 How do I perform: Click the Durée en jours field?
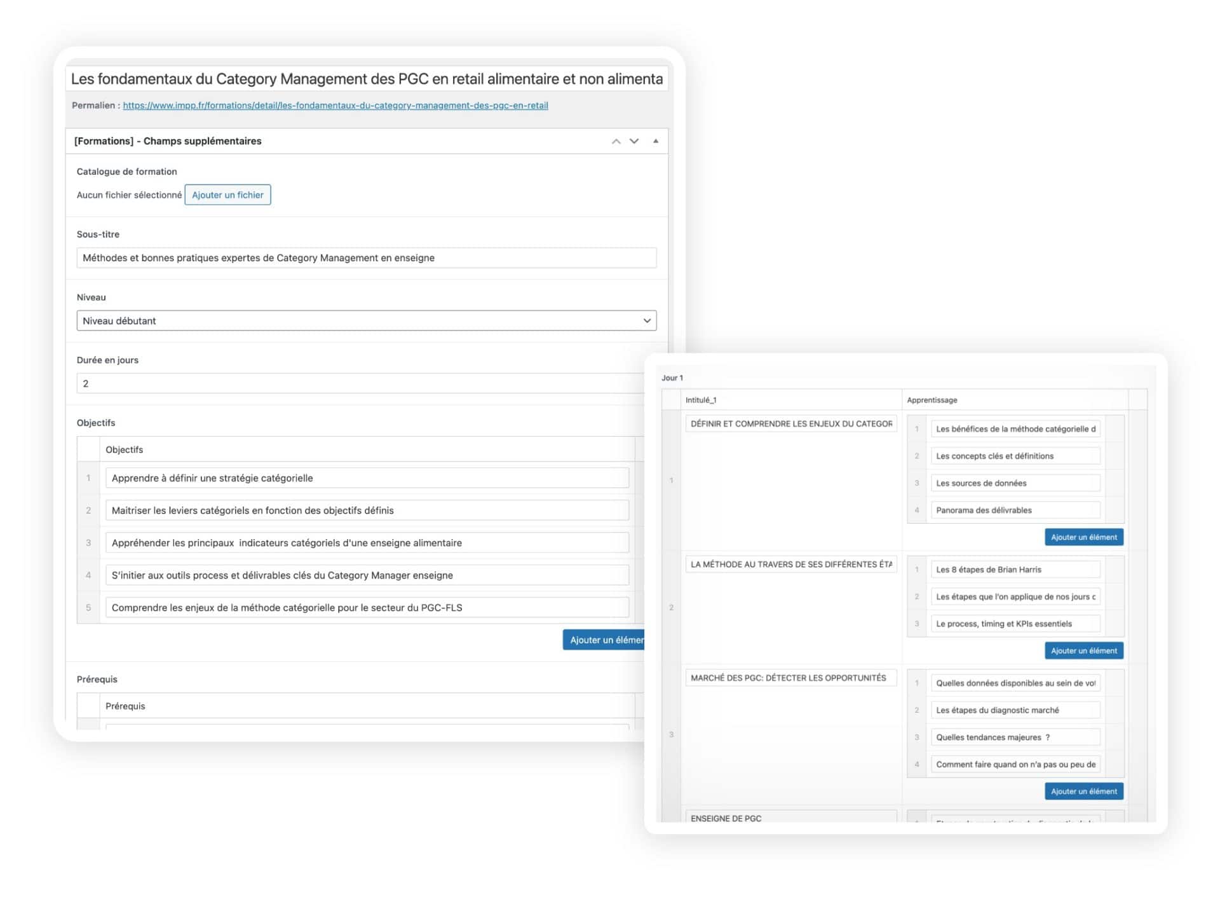point(360,383)
